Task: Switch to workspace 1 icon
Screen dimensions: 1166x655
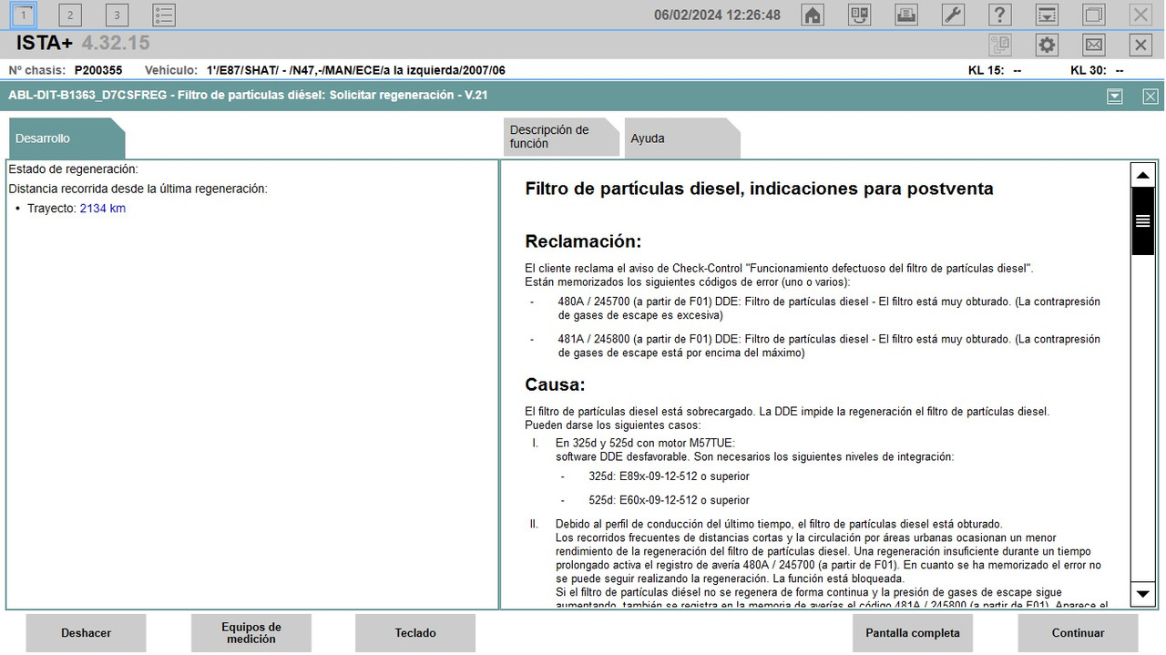Action: coord(25,15)
